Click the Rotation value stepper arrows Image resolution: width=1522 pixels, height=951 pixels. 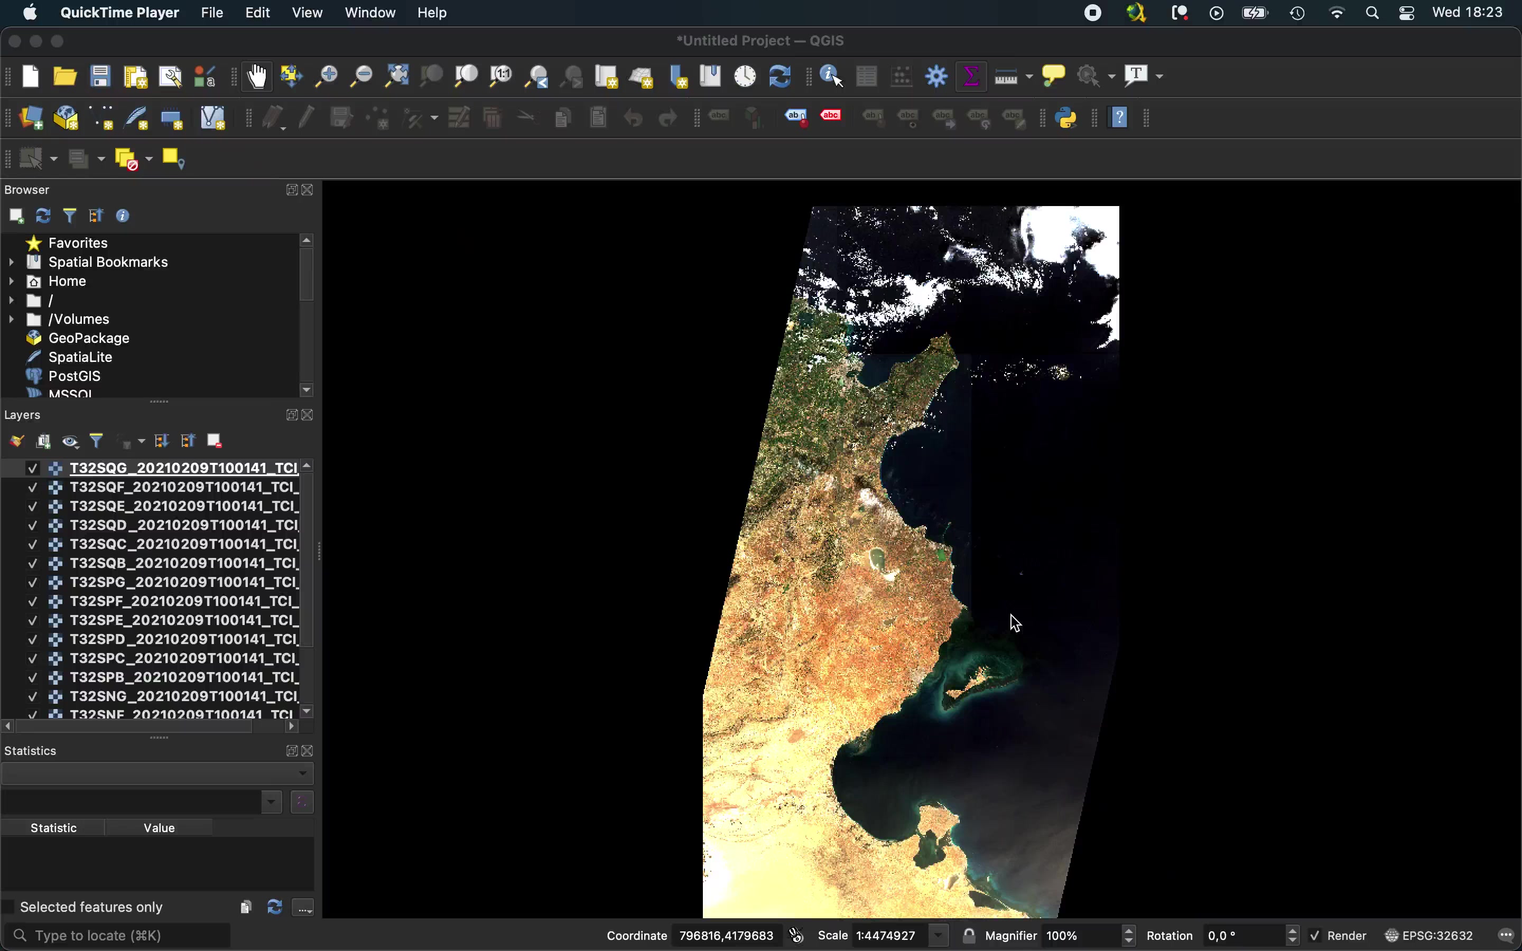tap(1293, 936)
